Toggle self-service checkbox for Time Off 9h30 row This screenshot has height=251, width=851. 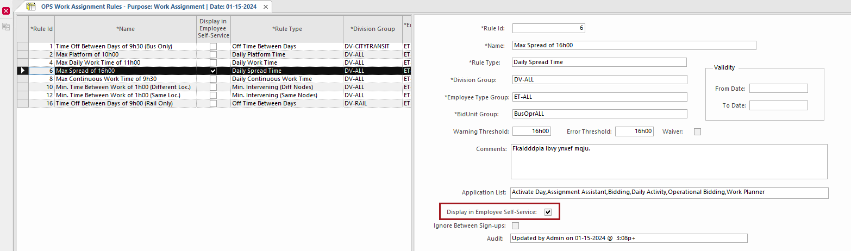point(213,46)
